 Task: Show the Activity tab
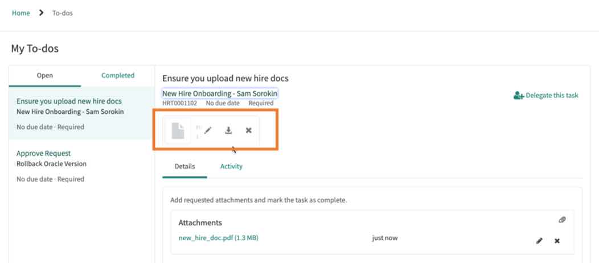pyautogui.click(x=231, y=166)
